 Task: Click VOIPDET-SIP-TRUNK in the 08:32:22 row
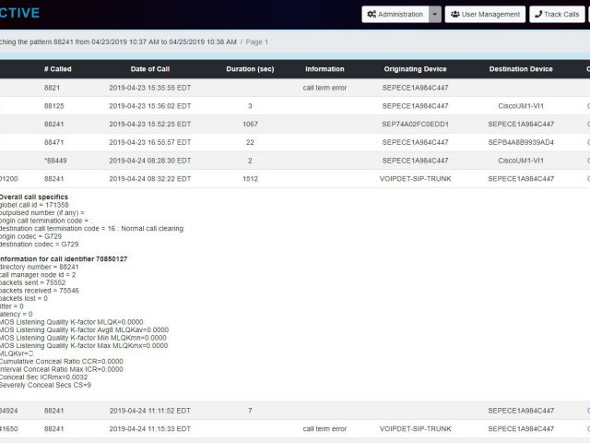tap(415, 178)
